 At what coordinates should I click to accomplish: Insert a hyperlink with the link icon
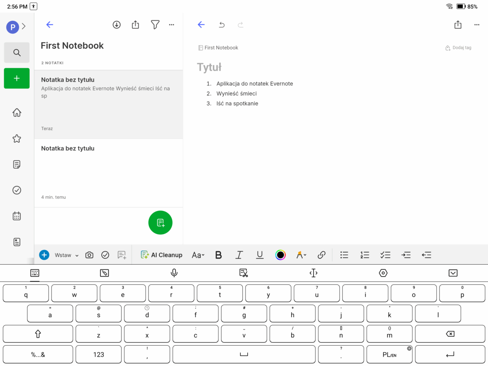[x=321, y=255]
